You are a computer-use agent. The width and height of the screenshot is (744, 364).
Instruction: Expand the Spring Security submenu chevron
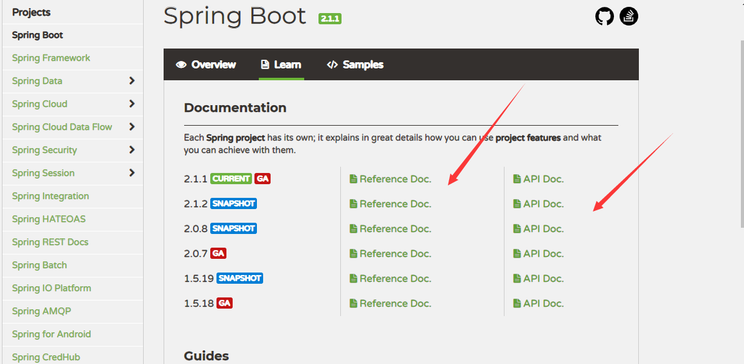[132, 150]
